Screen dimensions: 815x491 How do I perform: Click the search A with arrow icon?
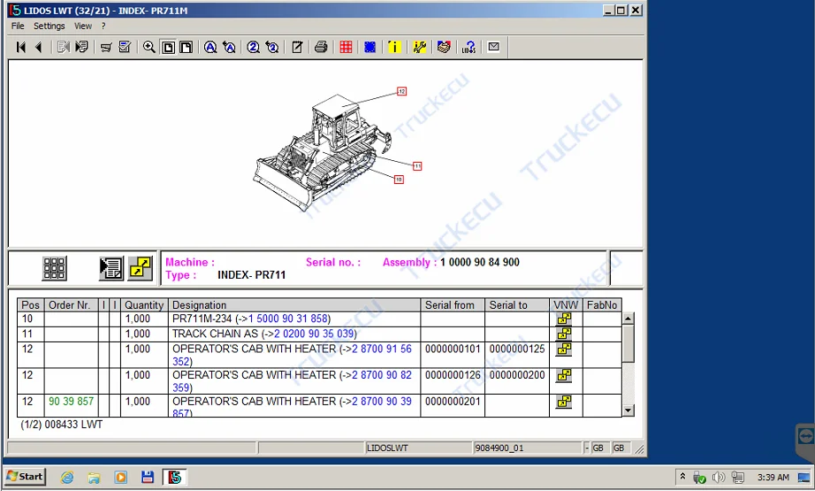(229, 48)
